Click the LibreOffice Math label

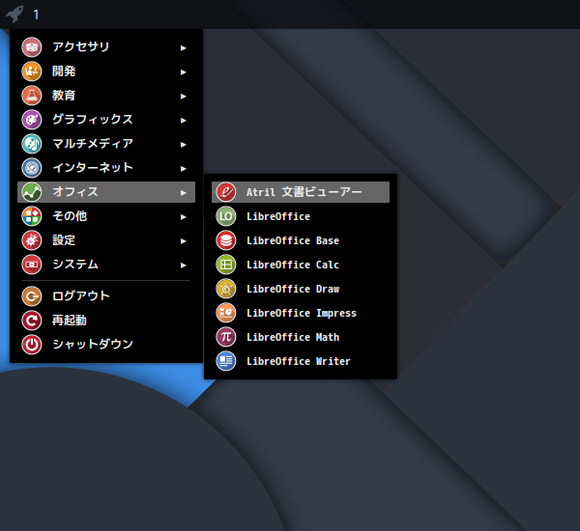pos(293,337)
